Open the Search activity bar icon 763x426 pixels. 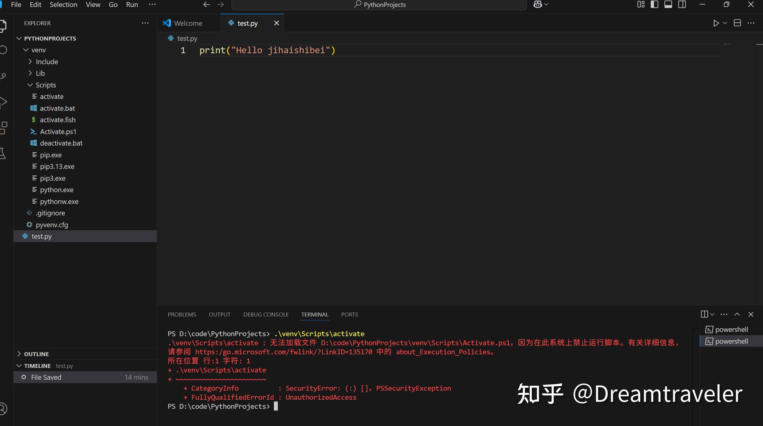3,50
